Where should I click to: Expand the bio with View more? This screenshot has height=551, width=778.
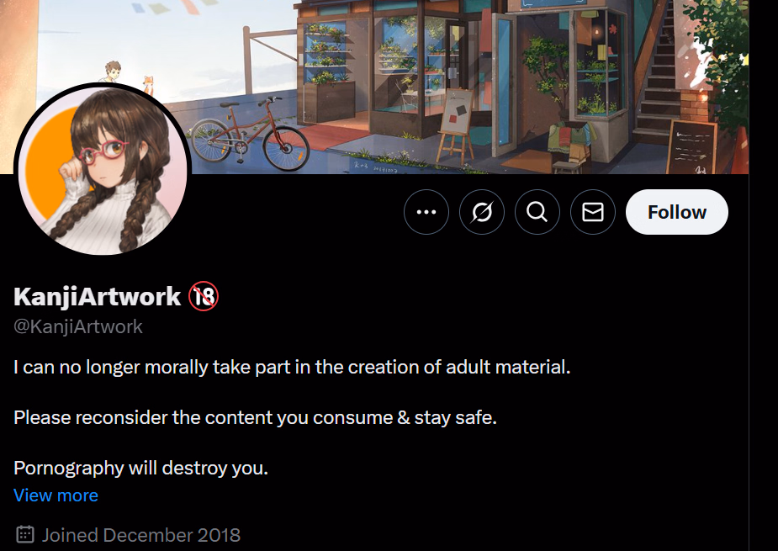pos(56,495)
